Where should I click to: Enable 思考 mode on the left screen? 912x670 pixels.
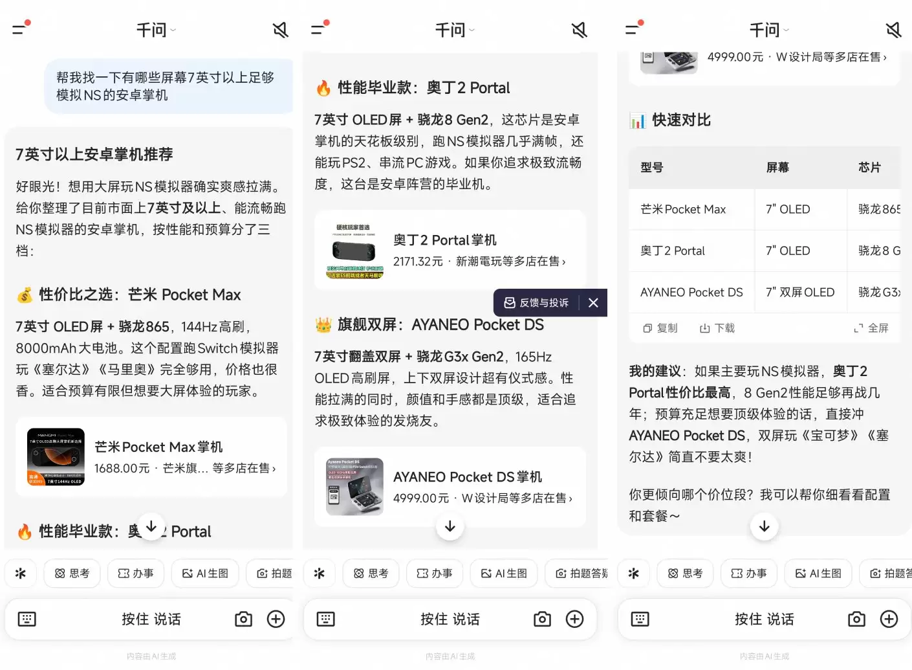pos(72,573)
